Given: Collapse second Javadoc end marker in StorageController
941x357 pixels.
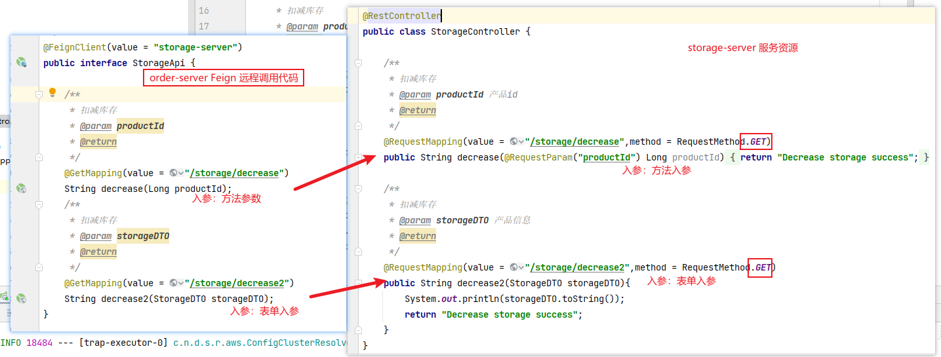Looking at the screenshot, I should click(x=359, y=252).
